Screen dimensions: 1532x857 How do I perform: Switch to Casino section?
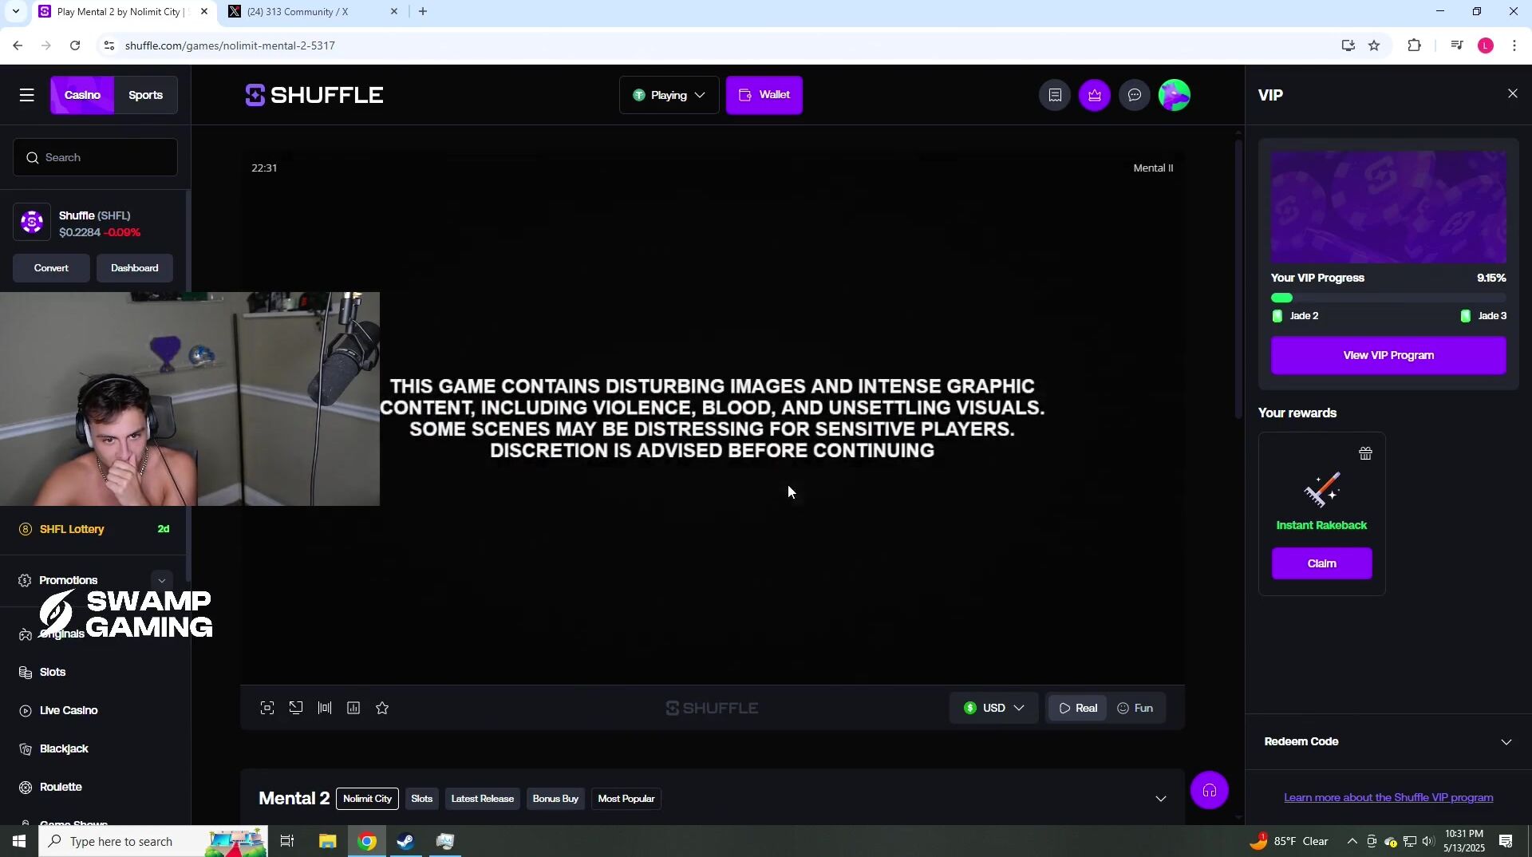[83, 96]
